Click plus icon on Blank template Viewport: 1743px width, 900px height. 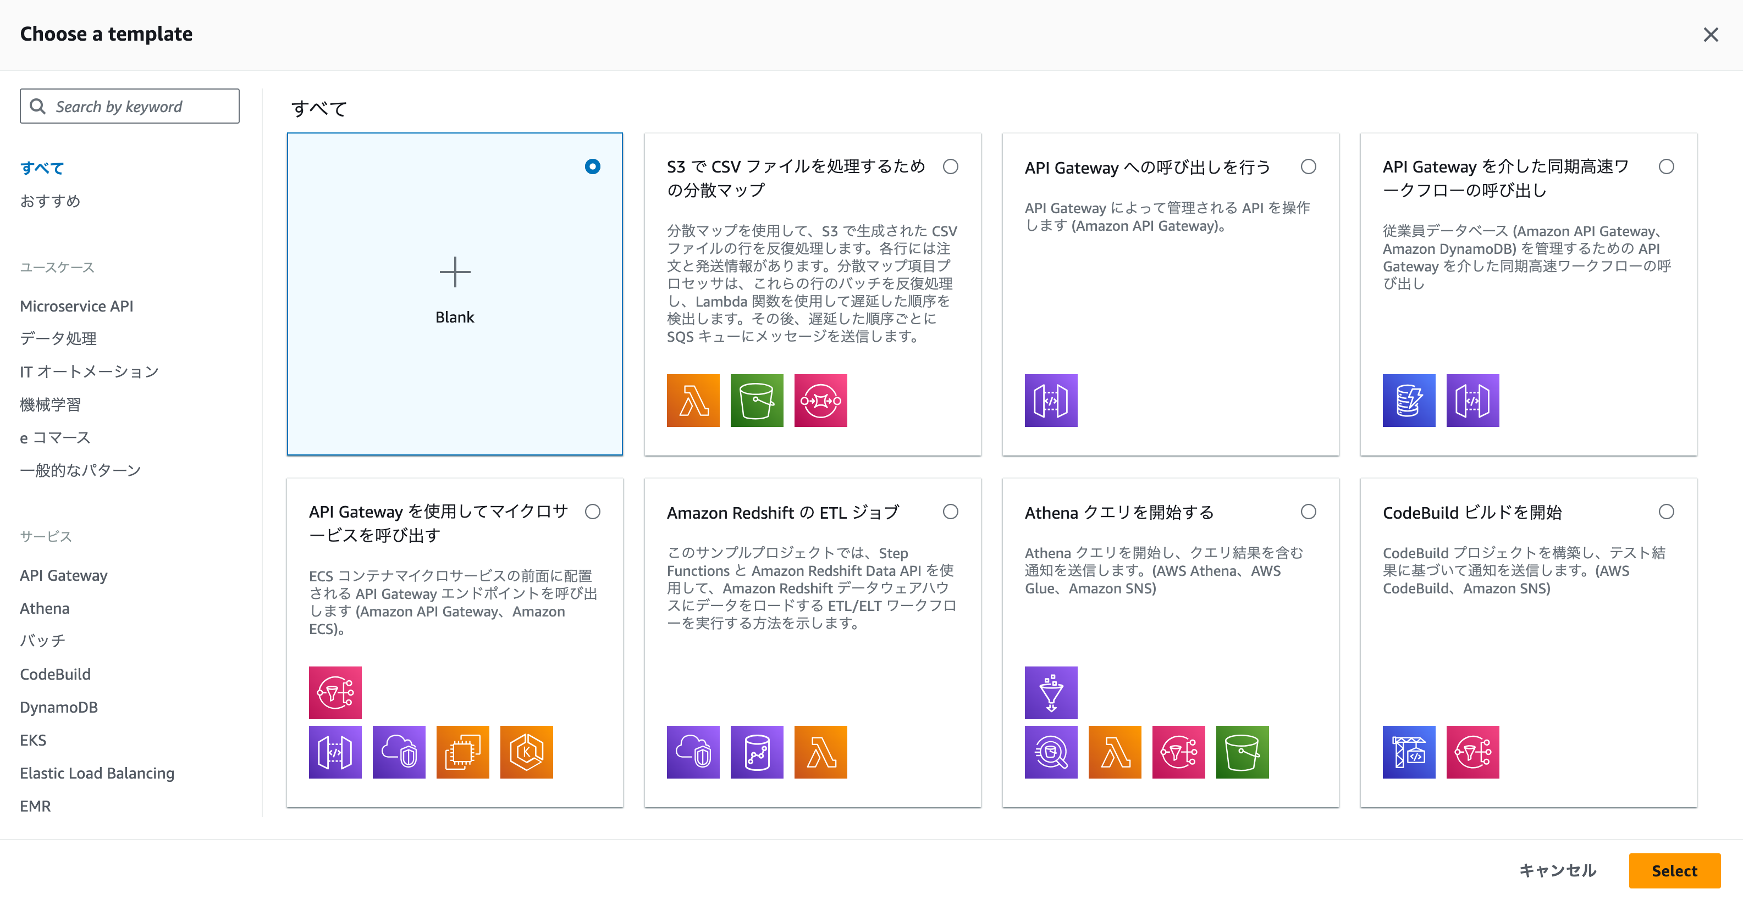[x=455, y=272]
